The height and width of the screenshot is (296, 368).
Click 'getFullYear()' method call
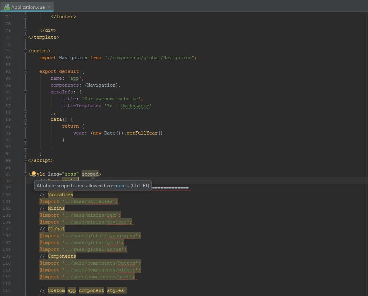144,133
